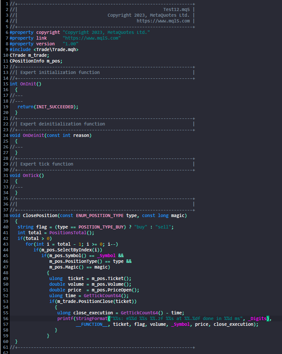The height and width of the screenshot is (354, 282).
Task: Click the POSITION_TYPE_BUY constant
Action: tap(101, 227)
